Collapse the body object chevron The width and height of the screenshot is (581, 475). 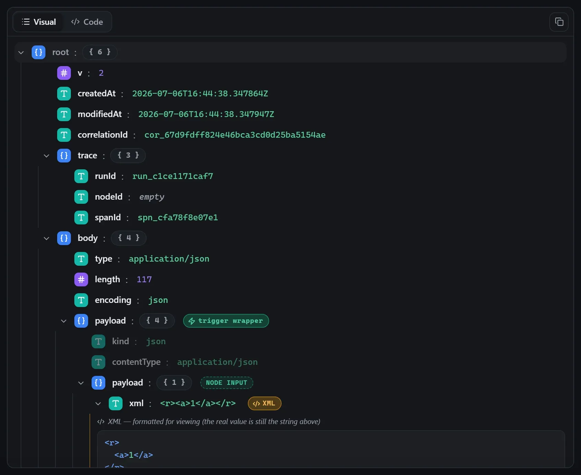pos(46,238)
